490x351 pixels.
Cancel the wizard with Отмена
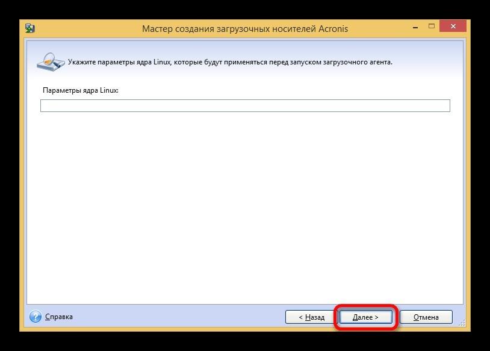tap(426, 317)
